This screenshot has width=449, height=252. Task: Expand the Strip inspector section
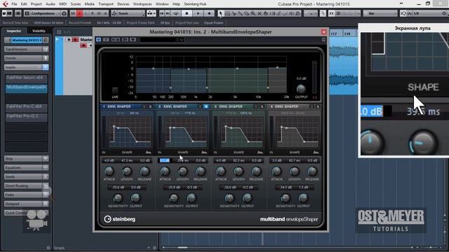[26, 159]
